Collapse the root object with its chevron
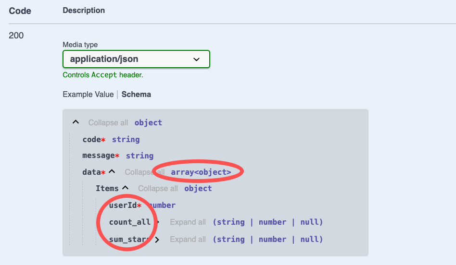456x265 pixels. pos(76,122)
